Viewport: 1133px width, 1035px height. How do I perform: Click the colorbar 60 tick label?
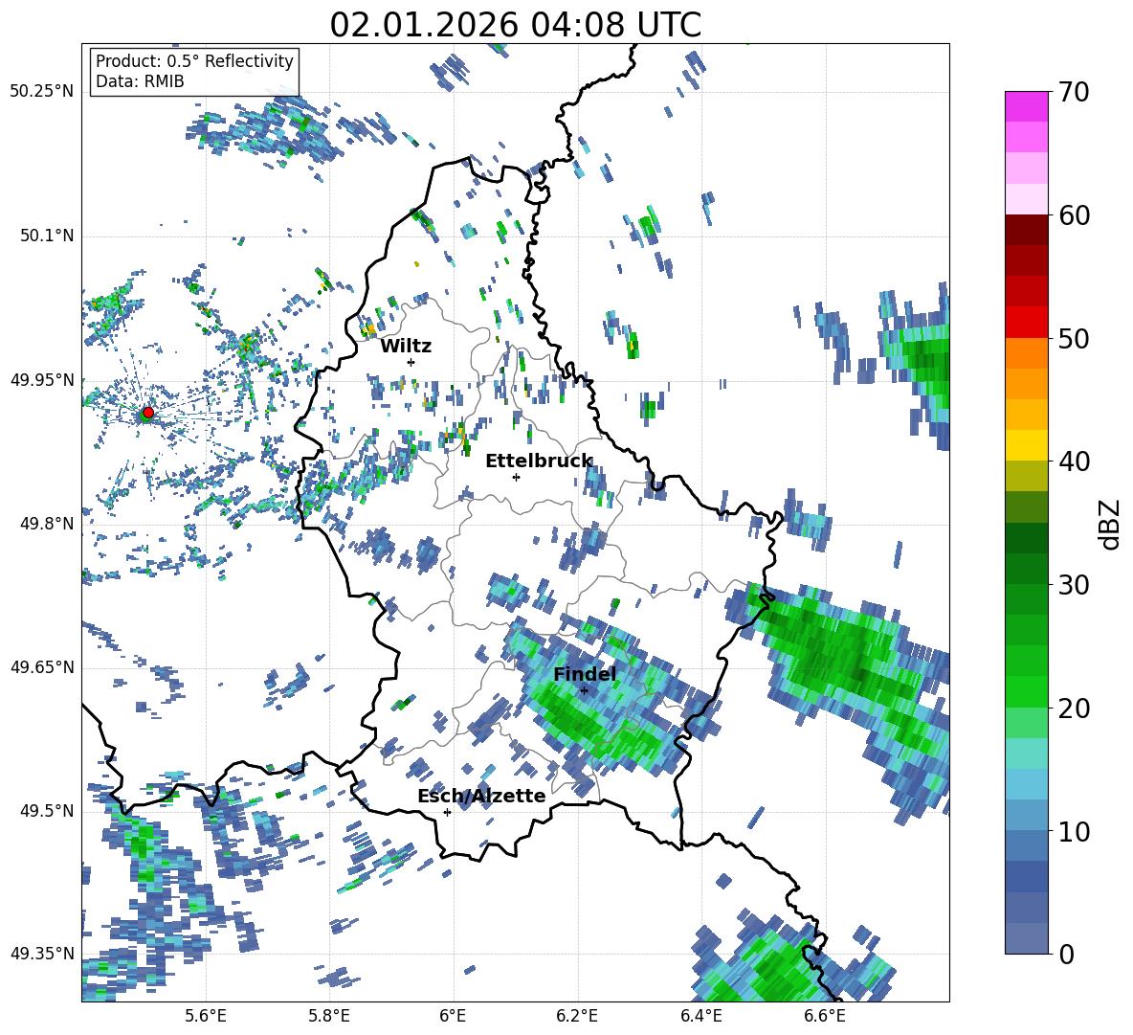[x=1074, y=215]
